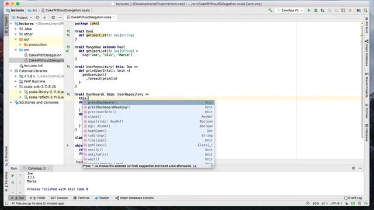
Task: Close the CakeWithoutDelegation.scala tab
Action: pos(114,17)
